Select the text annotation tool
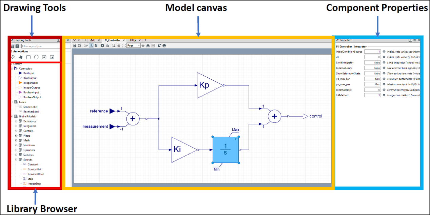Screen dimensions: 430x215 click(44, 57)
